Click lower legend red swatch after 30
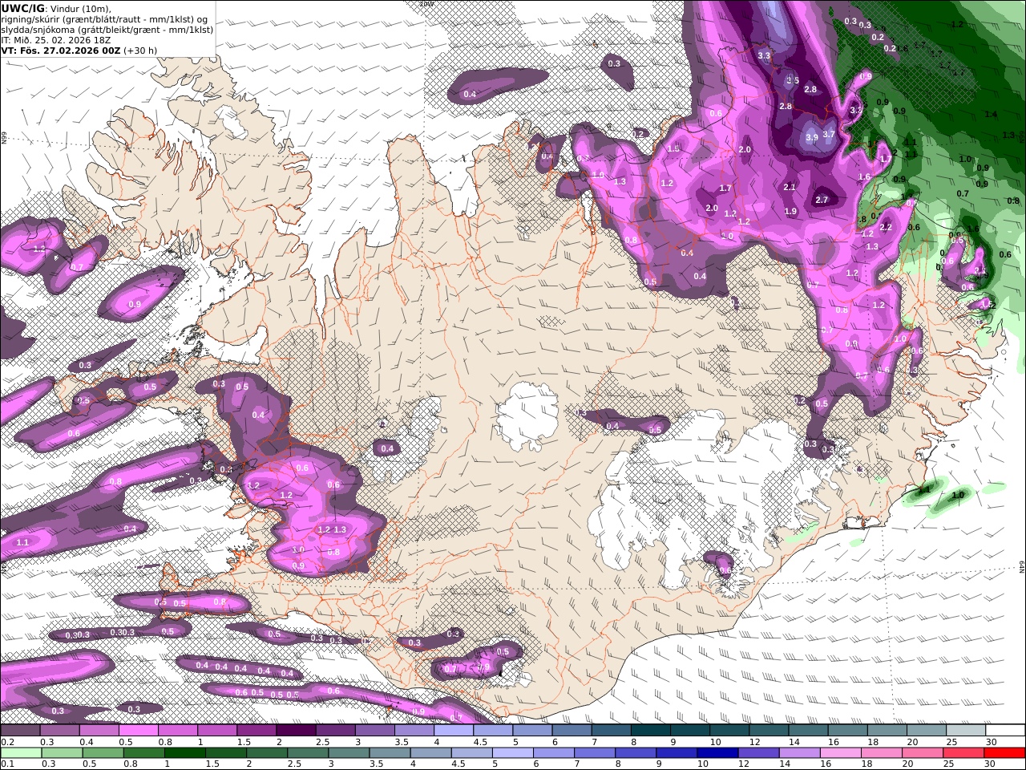This screenshot has height=770, width=1026. point(1004,753)
